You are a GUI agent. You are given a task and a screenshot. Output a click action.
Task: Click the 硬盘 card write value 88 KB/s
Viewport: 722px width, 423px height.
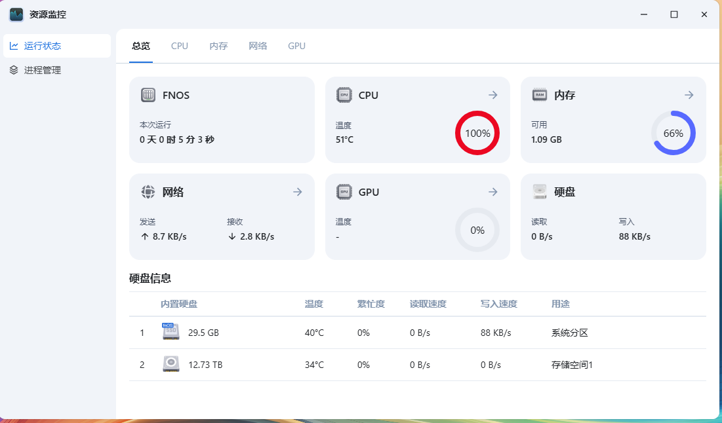(x=635, y=236)
